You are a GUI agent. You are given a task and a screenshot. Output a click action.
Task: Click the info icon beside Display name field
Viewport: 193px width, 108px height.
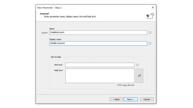(x=150, y=43)
